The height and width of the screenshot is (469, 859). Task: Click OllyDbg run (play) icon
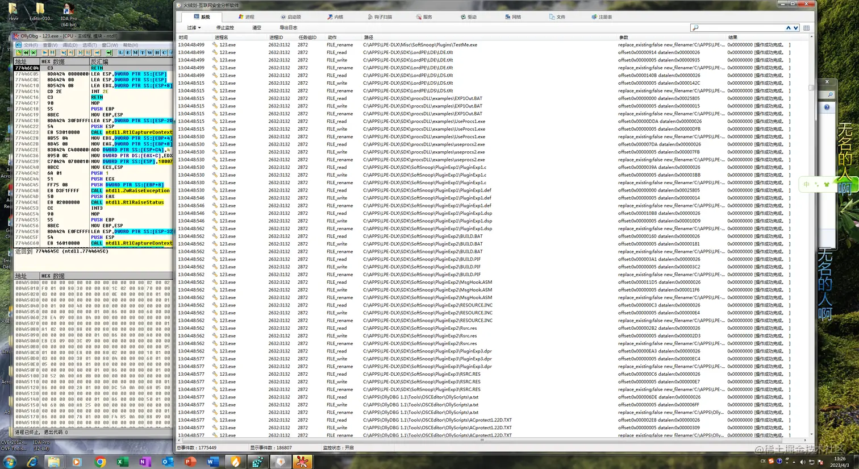point(45,52)
